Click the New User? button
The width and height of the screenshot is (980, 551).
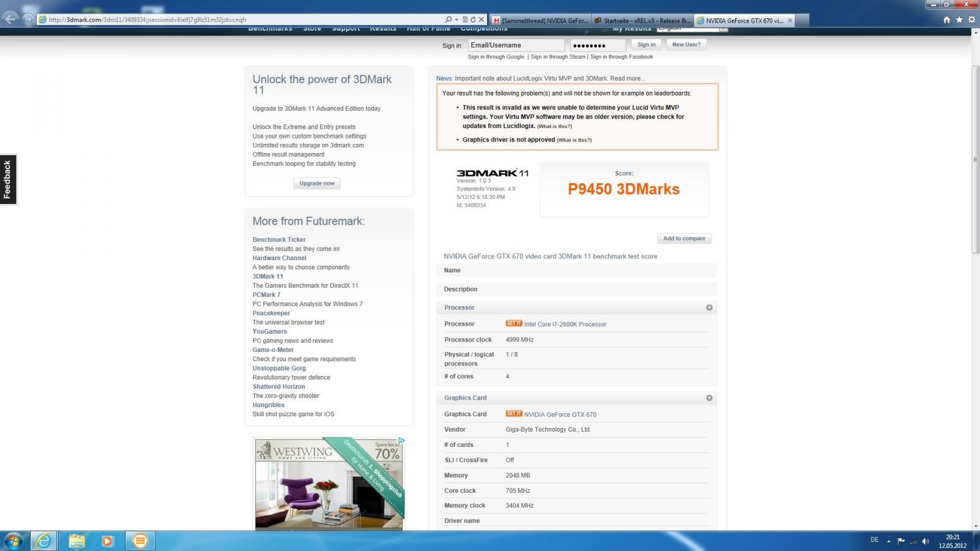[x=686, y=45]
